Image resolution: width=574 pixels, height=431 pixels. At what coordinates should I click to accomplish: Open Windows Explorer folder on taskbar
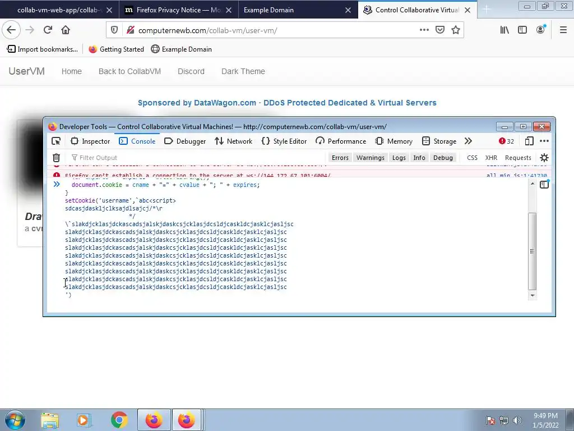pyautogui.click(x=50, y=420)
